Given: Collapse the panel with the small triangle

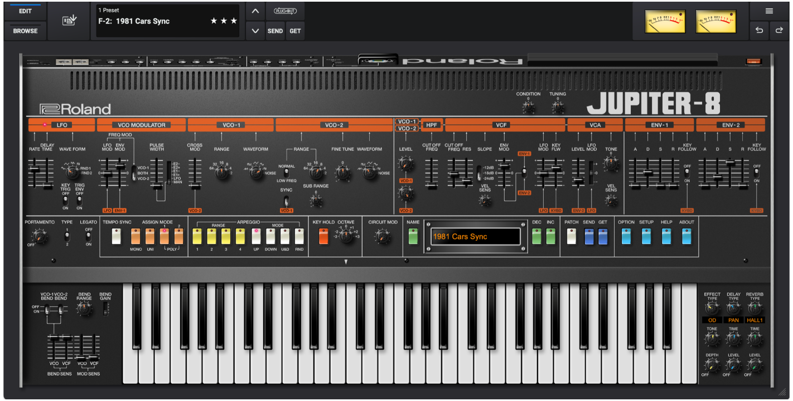Looking at the screenshot, I should pos(346,261).
